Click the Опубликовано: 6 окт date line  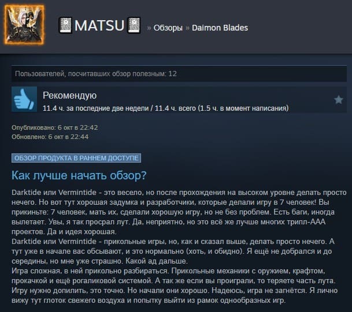(x=54, y=127)
